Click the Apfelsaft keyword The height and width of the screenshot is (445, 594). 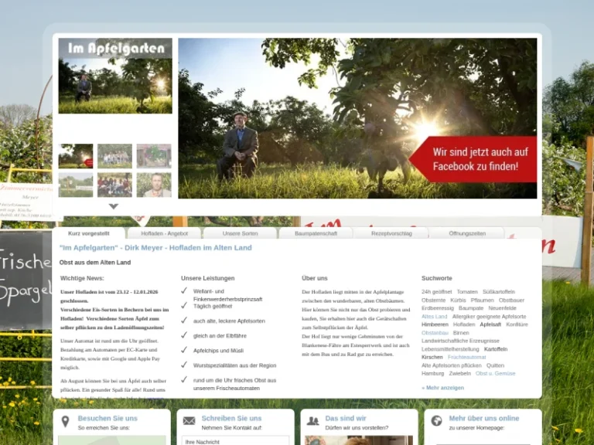coord(490,324)
